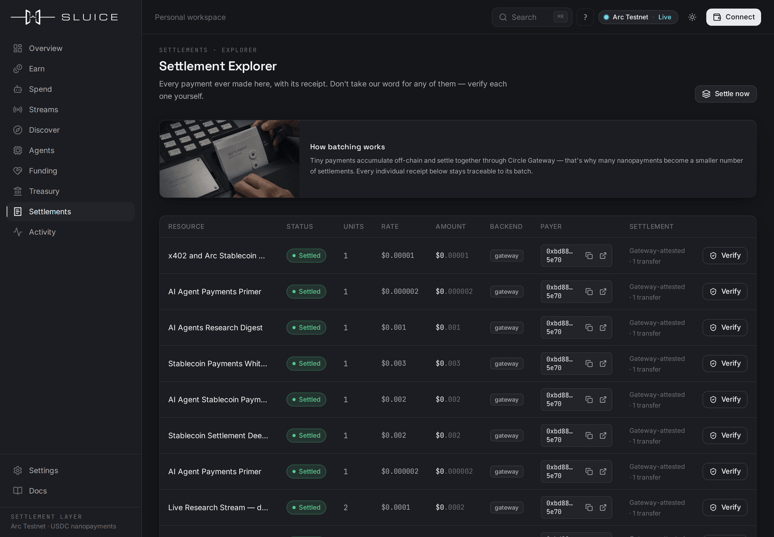Open Streams in the sidebar
Screen dimensions: 774x537
(x=71, y=110)
